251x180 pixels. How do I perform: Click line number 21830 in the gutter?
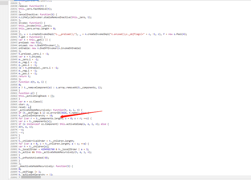(14, 6)
